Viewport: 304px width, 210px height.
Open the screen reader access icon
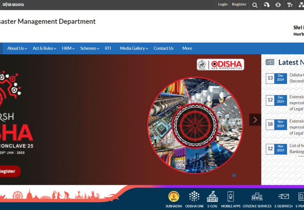pos(278,5)
